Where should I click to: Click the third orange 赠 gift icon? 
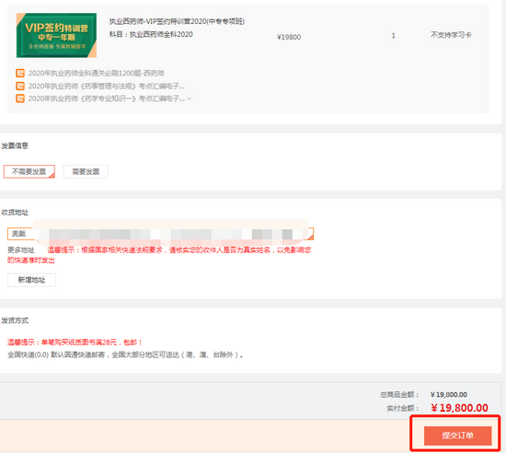20,99
